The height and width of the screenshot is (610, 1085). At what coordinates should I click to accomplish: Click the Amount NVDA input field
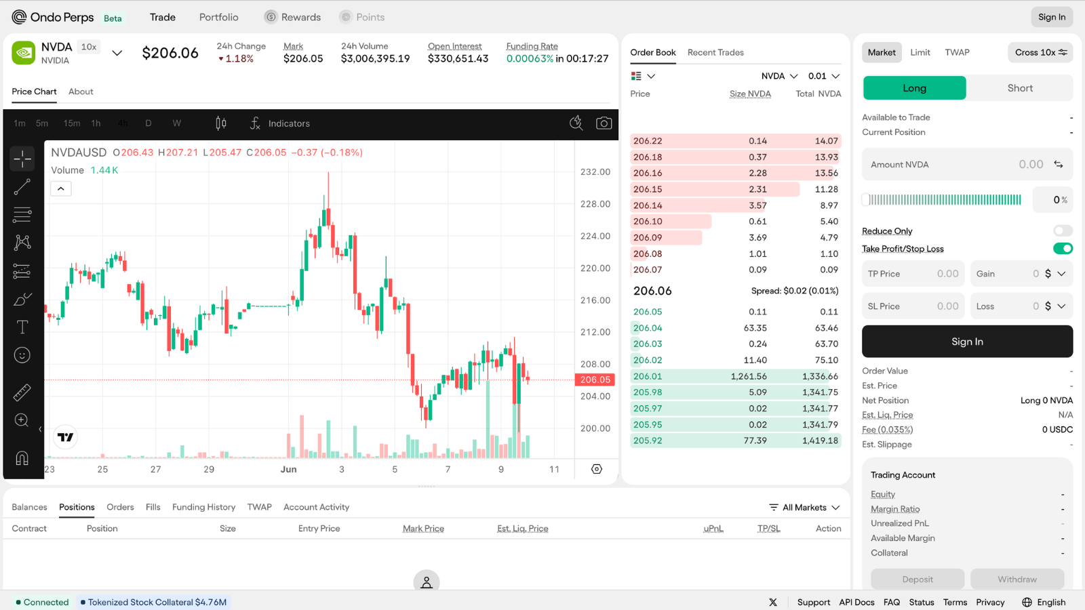pyautogui.click(x=967, y=164)
